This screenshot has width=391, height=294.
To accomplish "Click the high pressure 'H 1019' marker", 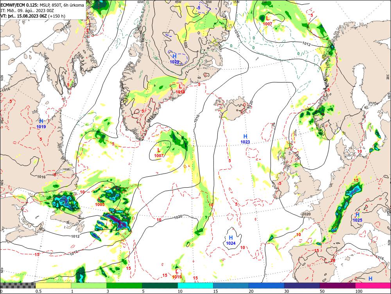I will pos(41,124).
